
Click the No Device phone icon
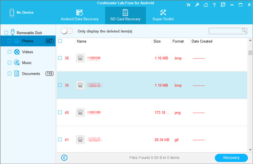click(x=12, y=13)
